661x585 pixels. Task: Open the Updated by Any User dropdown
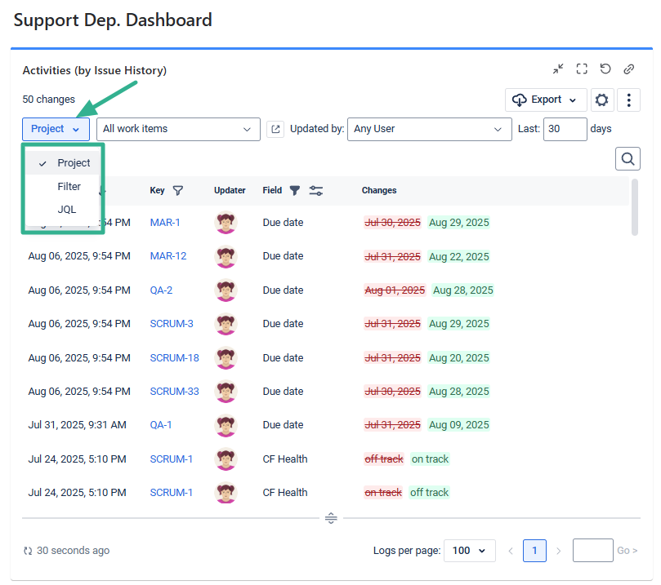[429, 129]
